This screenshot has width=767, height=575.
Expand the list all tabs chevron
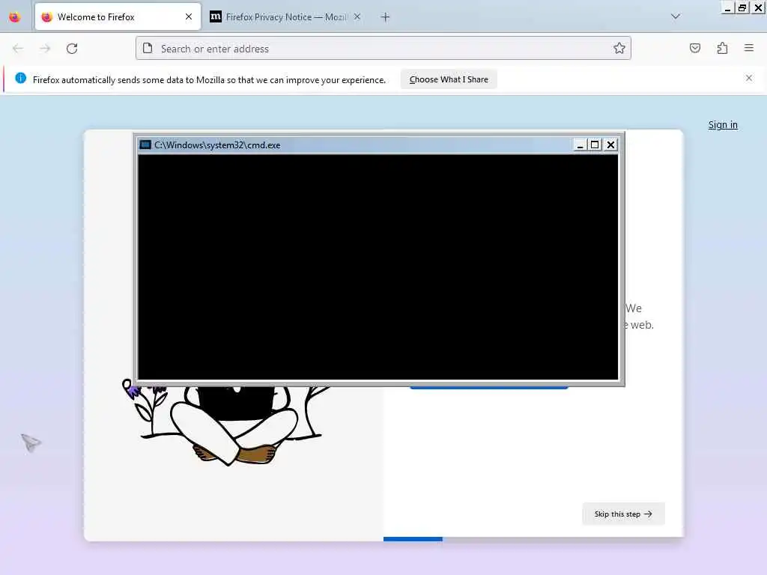(x=676, y=16)
